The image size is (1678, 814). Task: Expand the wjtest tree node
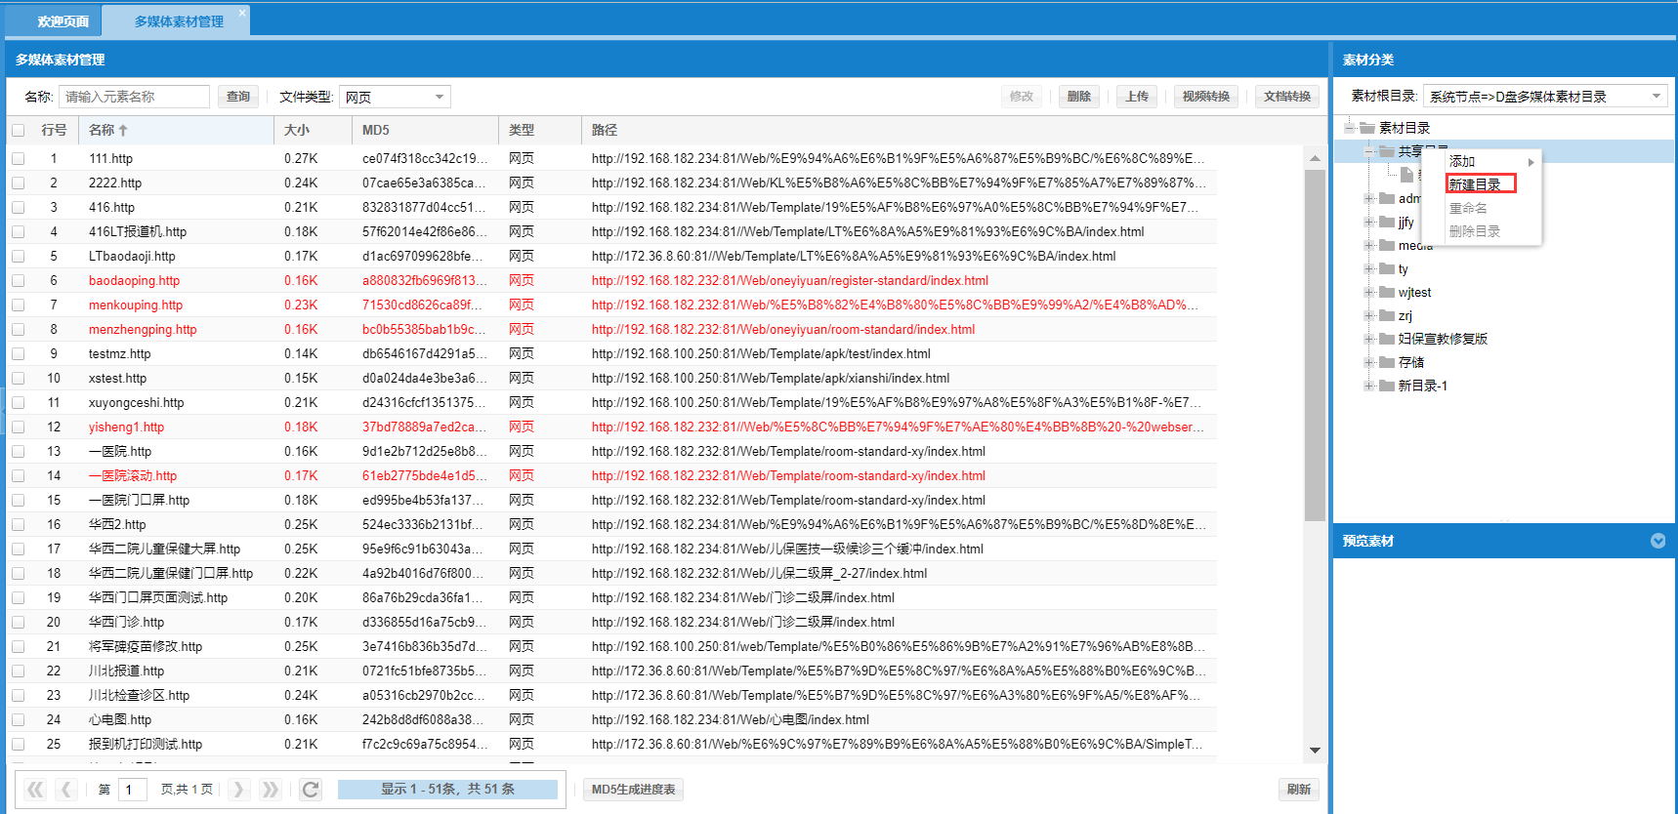(x=1369, y=292)
